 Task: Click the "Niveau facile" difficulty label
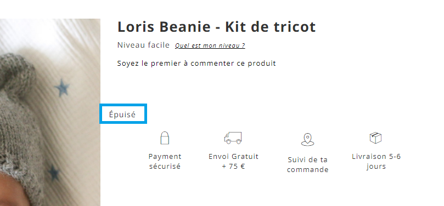(x=143, y=45)
